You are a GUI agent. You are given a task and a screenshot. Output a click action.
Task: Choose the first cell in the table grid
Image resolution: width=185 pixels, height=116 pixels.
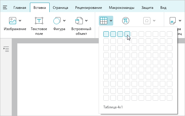[x=106, y=34]
